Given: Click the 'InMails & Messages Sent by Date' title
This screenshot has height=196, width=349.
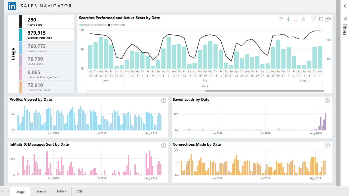Looking at the screenshot, I should point(39,144).
